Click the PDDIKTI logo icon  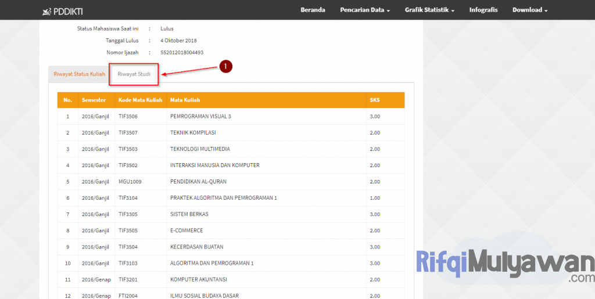coord(46,12)
